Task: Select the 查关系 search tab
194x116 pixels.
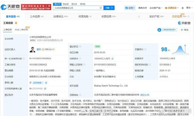Action: click(74, 4)
